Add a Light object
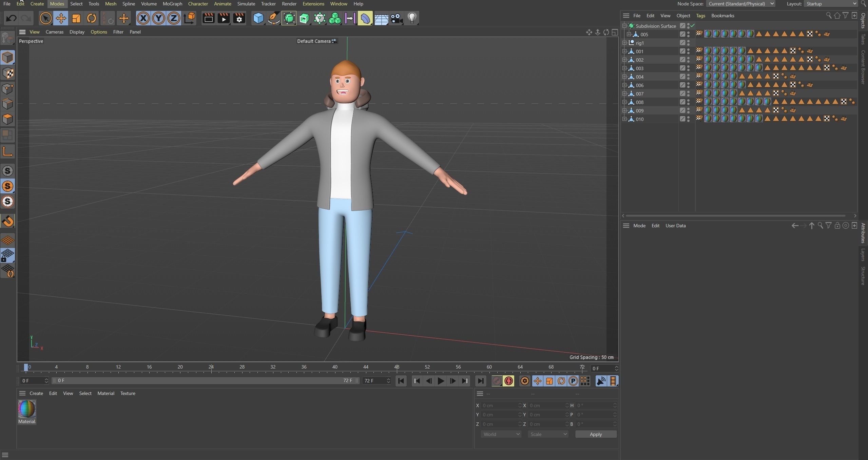The height and width of the screenshot is (460, 868). click(x=412, y=18)
